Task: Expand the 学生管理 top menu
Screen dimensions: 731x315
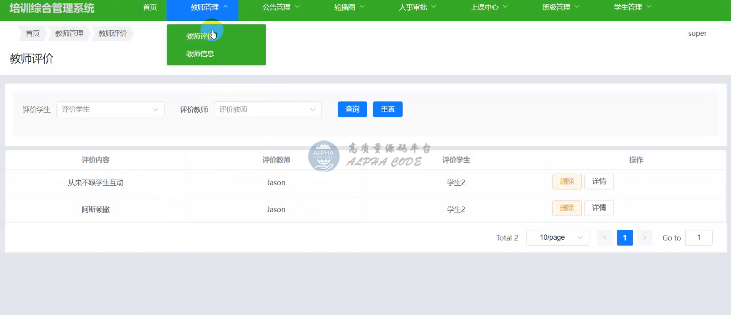Action: click(632, 7)
